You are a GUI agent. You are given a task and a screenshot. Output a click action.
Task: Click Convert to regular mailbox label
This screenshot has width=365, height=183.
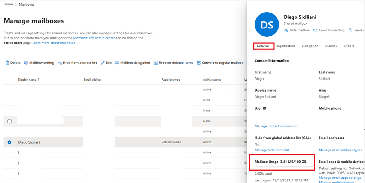click(222, 63)
